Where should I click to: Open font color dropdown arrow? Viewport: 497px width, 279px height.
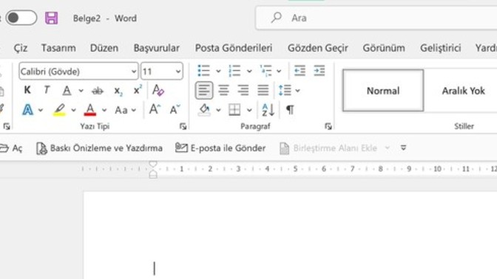104,111
